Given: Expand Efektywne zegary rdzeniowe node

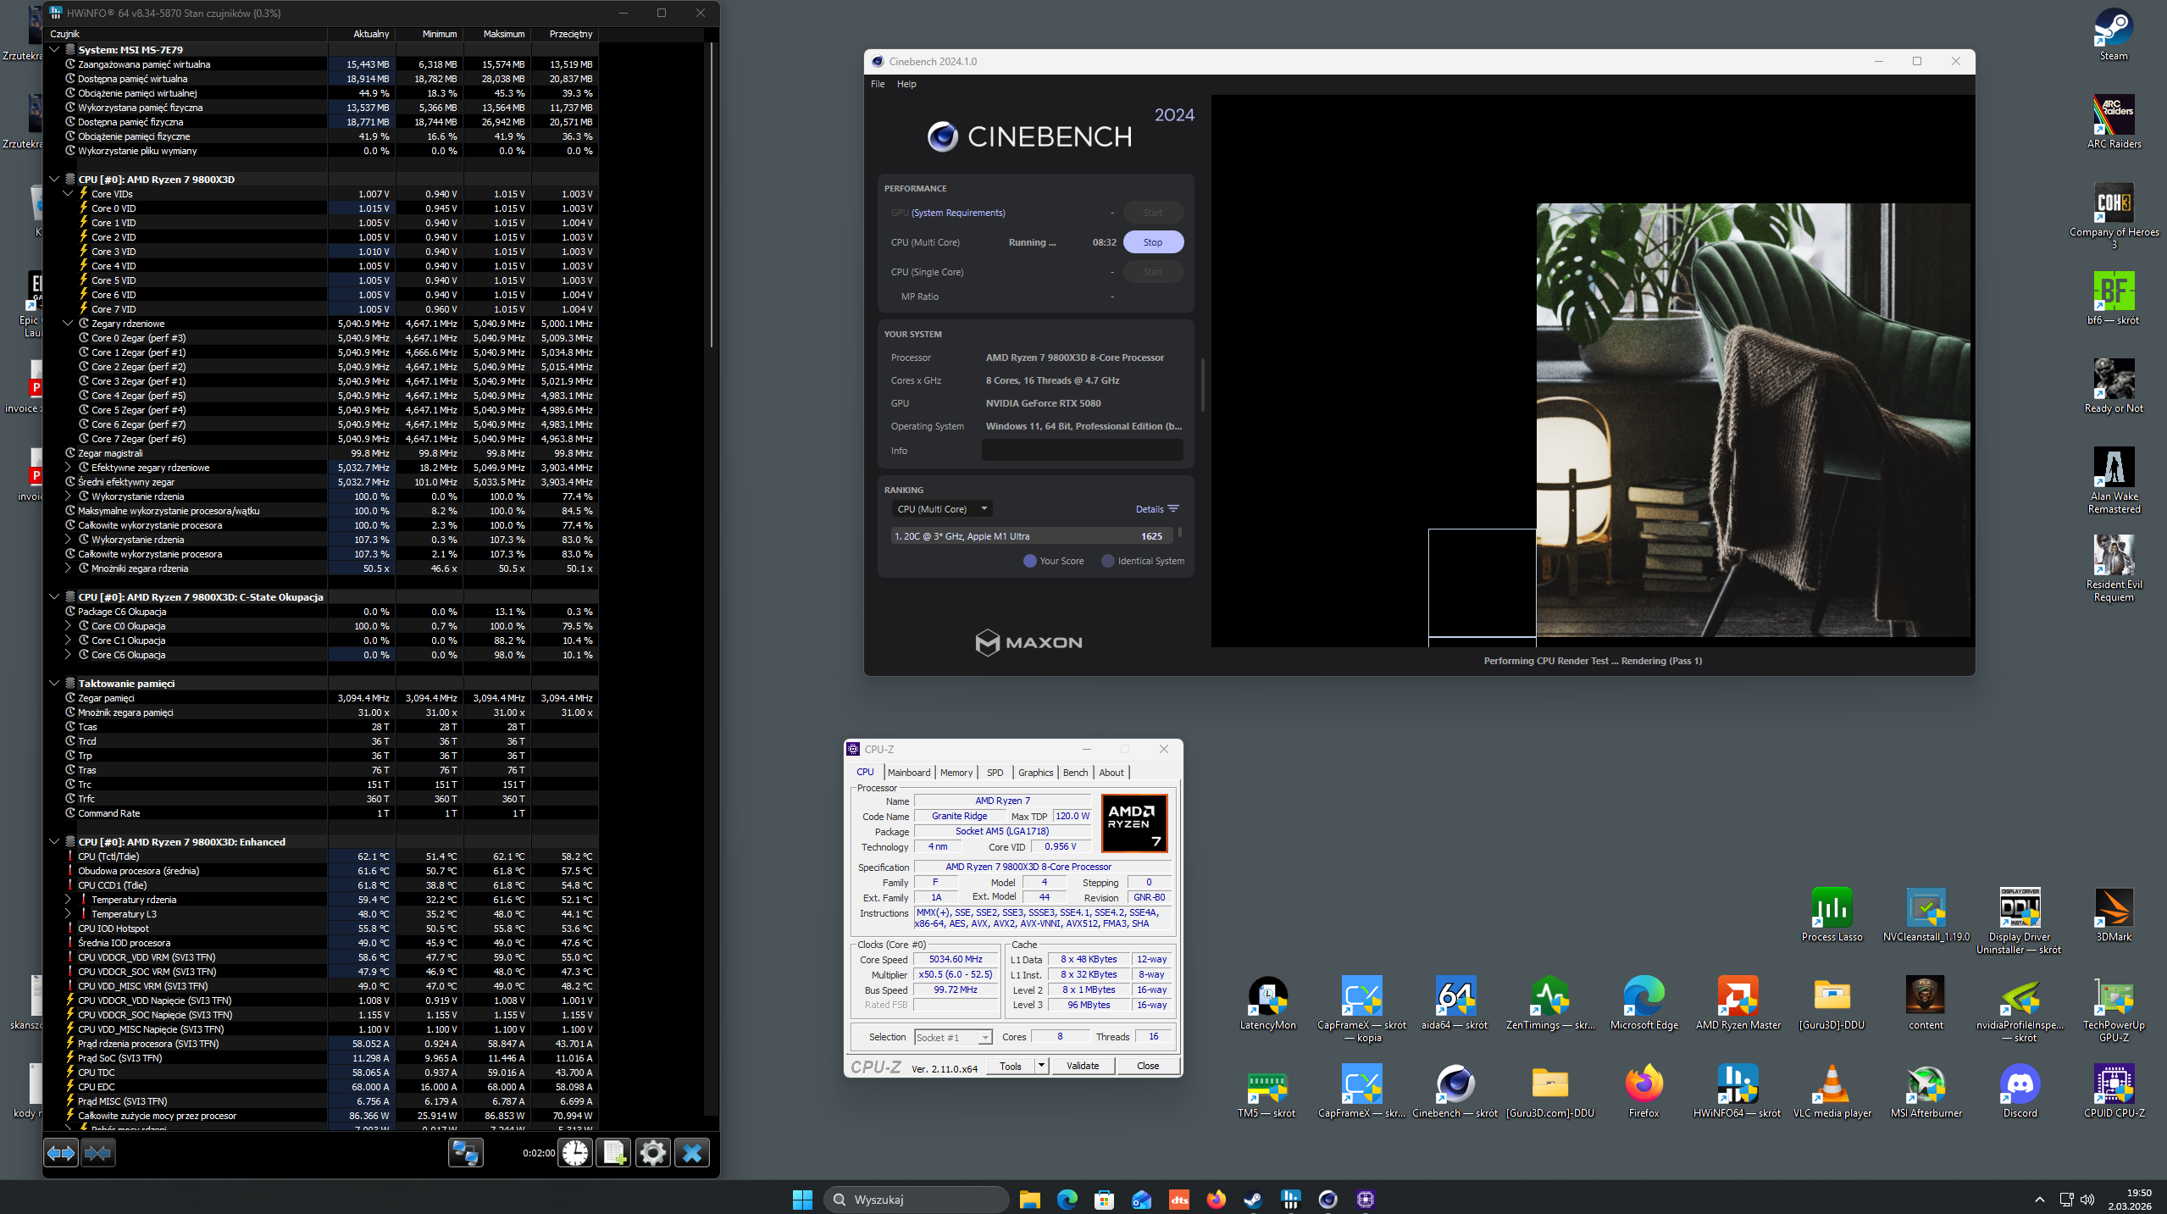Looking at the screenshot, I should pos(69,468).
